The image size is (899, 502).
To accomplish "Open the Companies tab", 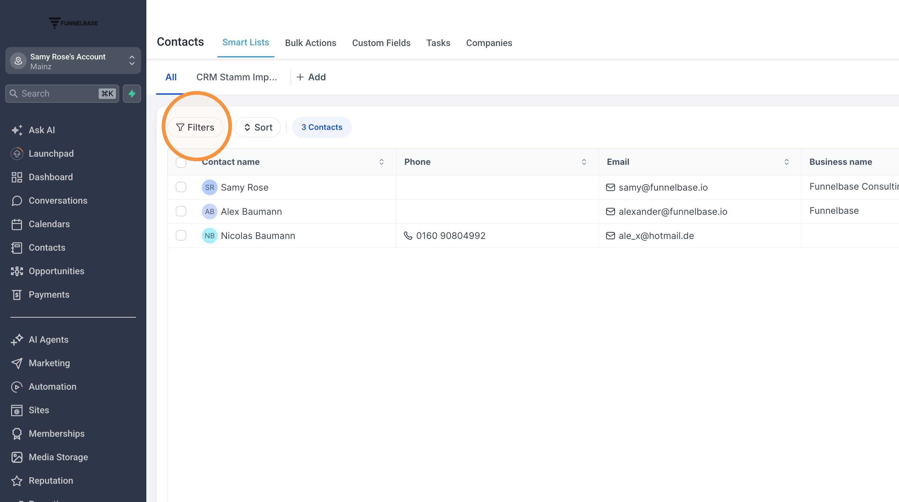I will click(x=489, y=43).
